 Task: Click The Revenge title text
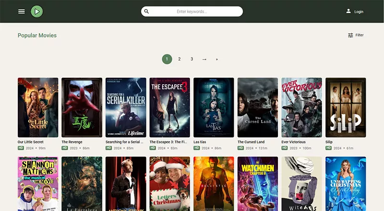coord(72,142)
